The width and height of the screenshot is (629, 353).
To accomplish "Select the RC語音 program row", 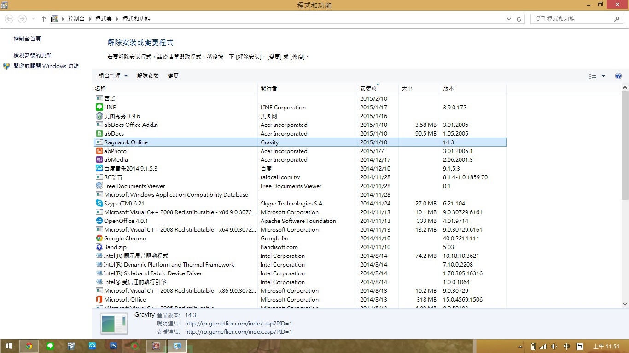I will [300, 177].
